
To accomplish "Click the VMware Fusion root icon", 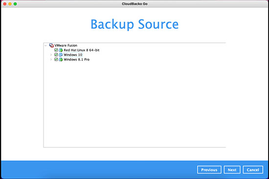I will click(51, 45).
